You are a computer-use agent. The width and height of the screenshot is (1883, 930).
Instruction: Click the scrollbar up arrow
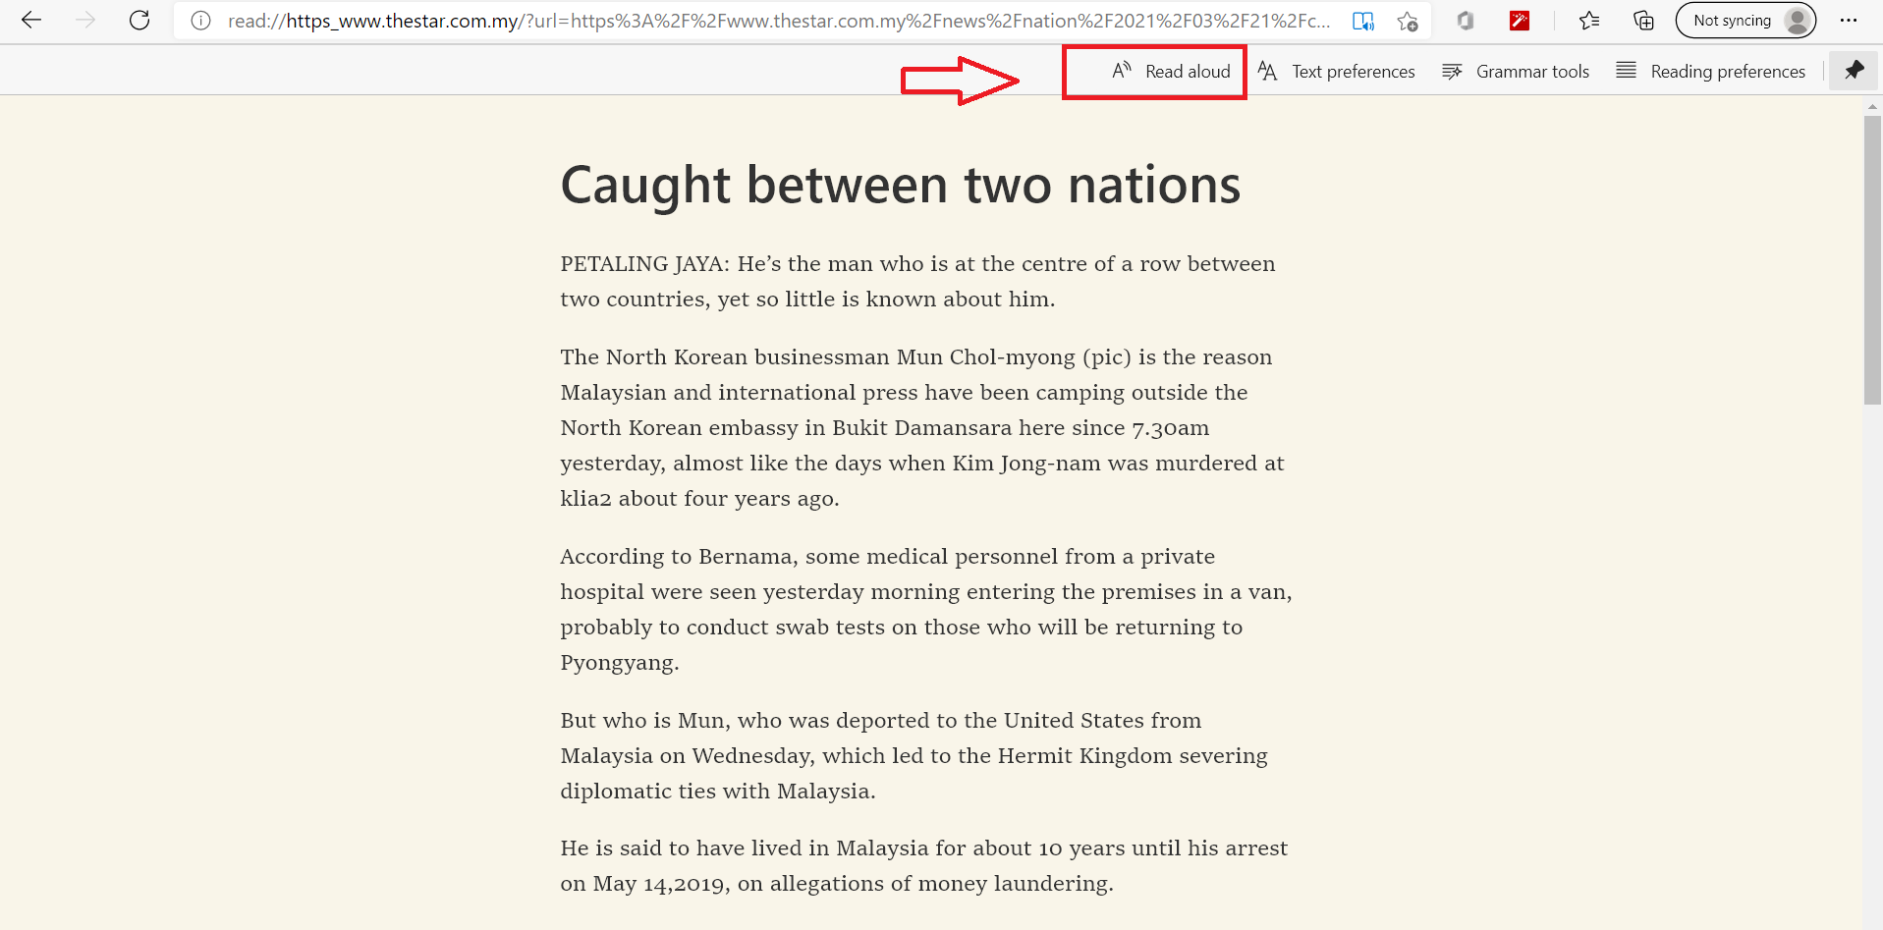point(1872,106)
